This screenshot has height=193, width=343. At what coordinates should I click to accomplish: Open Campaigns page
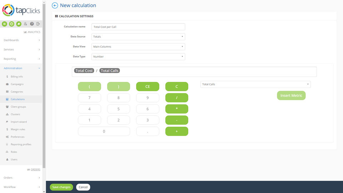(17, 84)
